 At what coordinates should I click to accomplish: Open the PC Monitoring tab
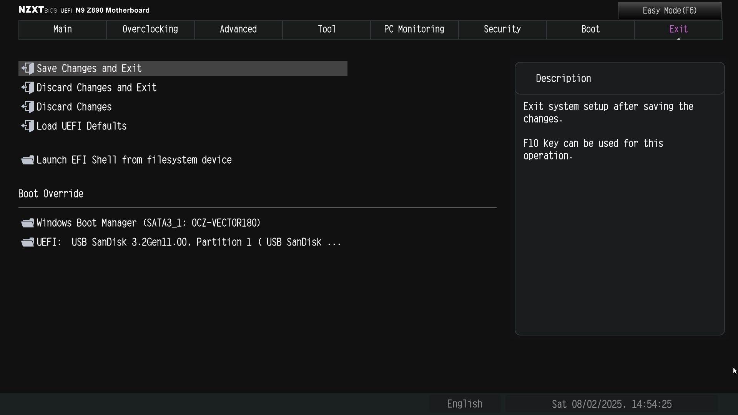click(x=414, y=30)
